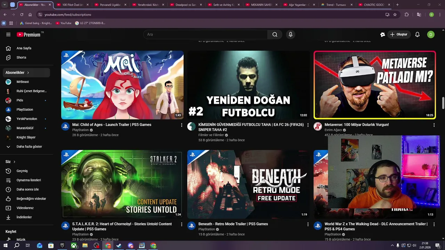Open YırtıkPantolon channel in sidebar
The width and height of the screenshot is (445, 250).
pyautogui.click(x=27, y=119)
